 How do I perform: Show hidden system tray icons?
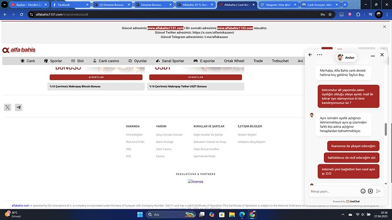pyautogui.click(x=343, y=214)
